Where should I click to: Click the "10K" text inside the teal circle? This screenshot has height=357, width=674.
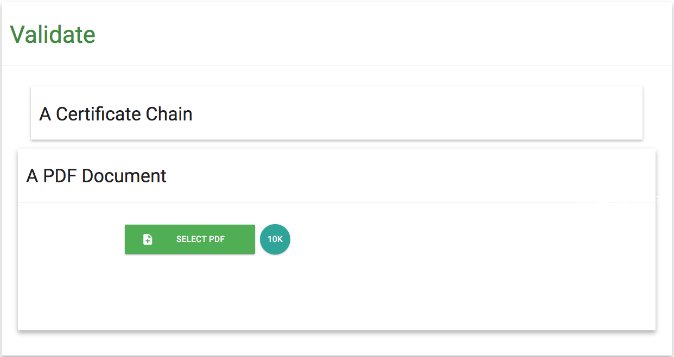tap(275, 239)
